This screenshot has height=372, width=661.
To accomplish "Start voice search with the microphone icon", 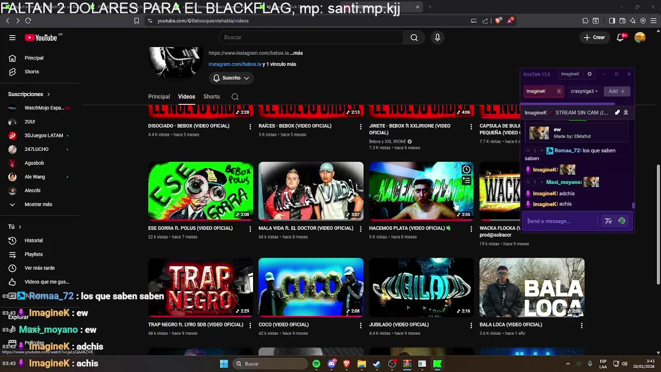I will click(437, 38).
